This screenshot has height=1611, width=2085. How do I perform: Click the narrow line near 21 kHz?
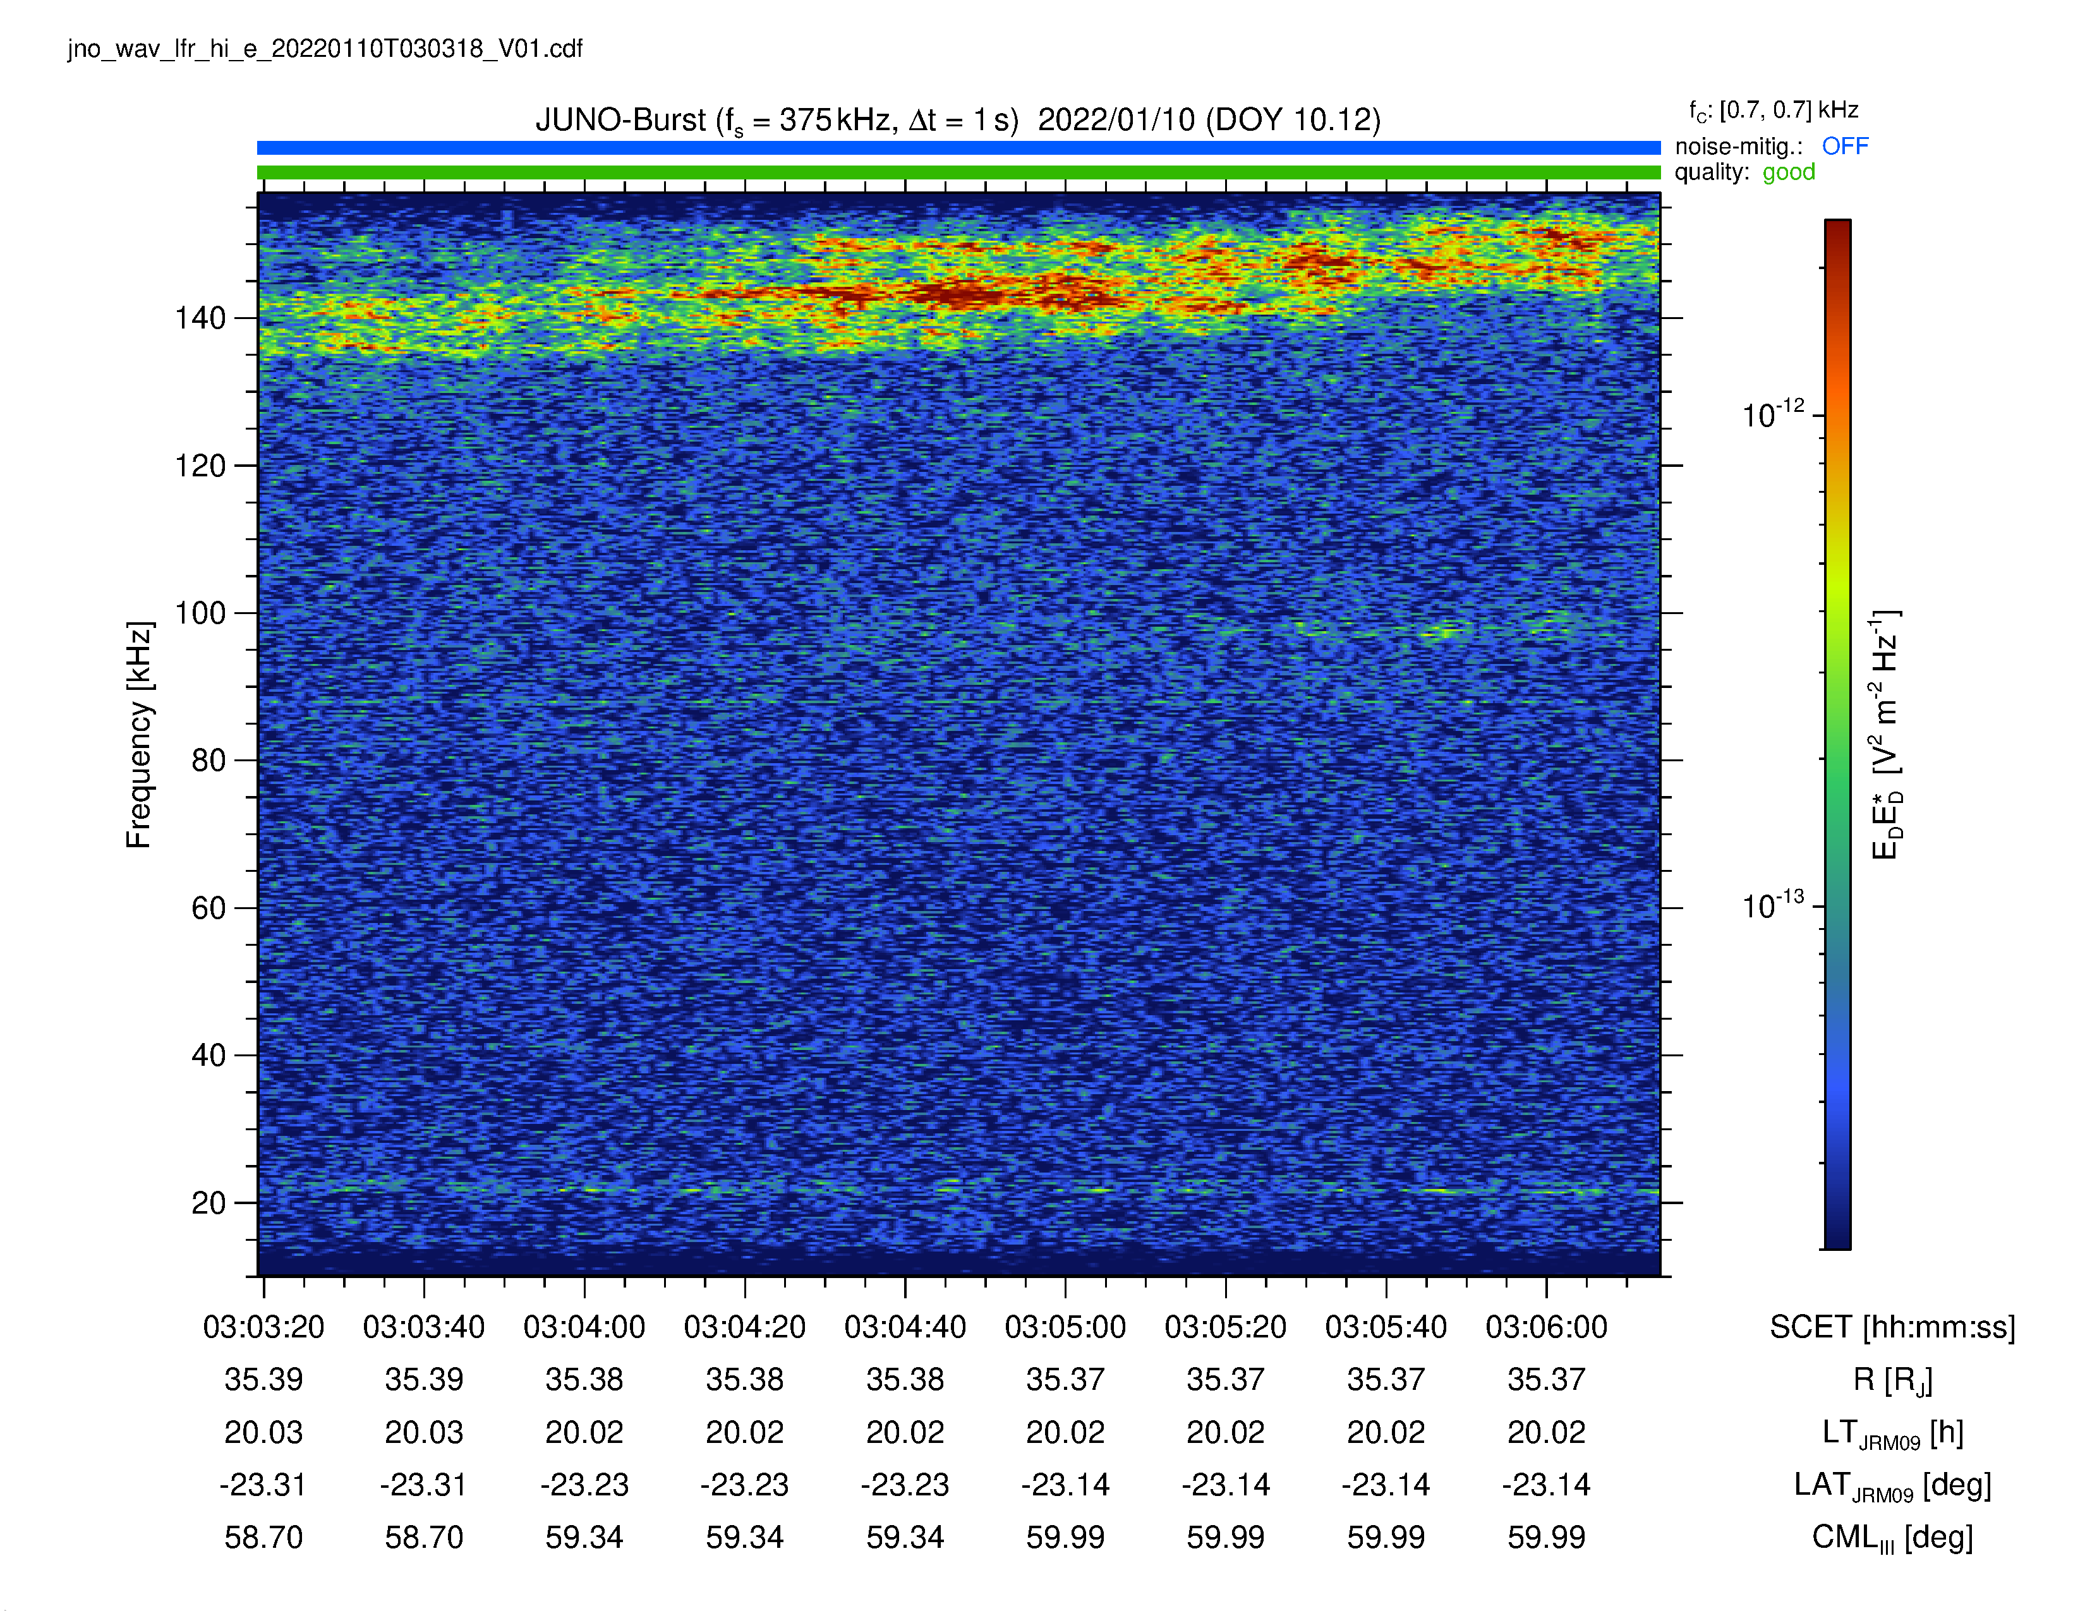958,1190
